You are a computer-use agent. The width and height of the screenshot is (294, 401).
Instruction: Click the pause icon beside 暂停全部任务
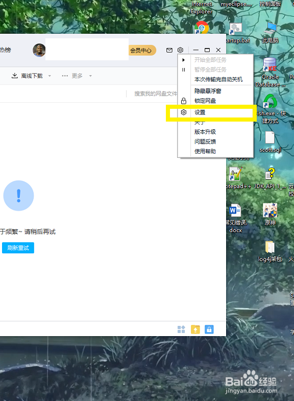tap(183, 69)
